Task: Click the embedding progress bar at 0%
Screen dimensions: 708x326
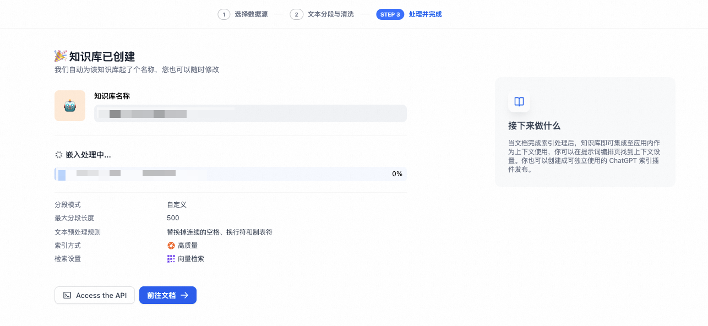Action: click(x=231, y=174)
